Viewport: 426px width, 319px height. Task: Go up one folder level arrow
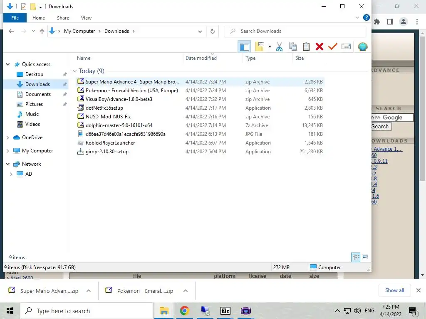point(42,31)
